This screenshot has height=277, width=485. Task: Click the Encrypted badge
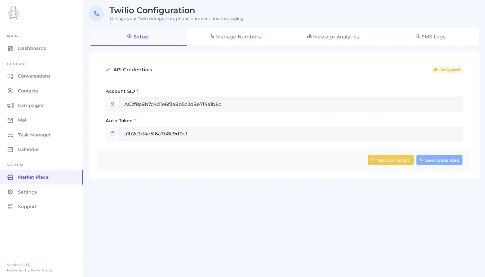tap(447, 70)
